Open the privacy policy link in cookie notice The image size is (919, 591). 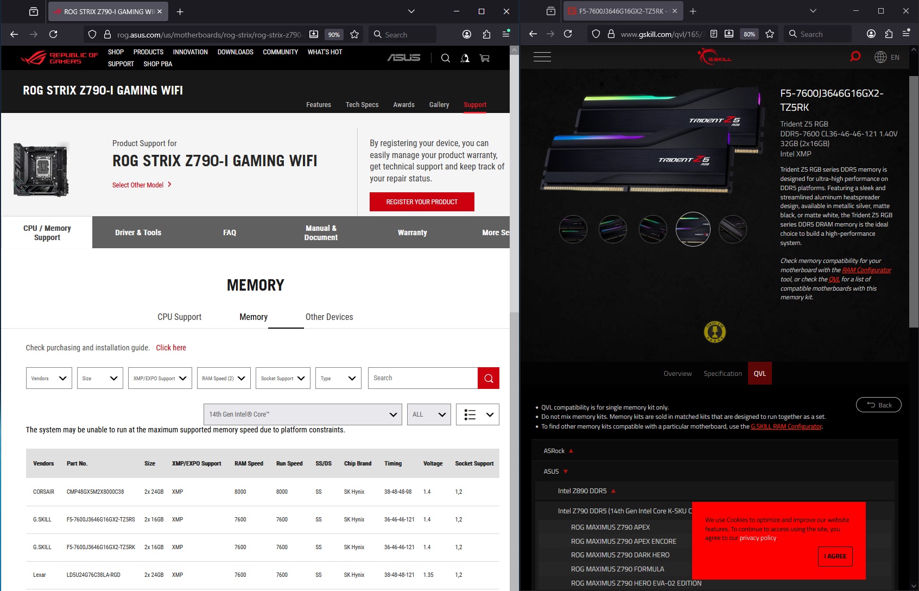758,538
